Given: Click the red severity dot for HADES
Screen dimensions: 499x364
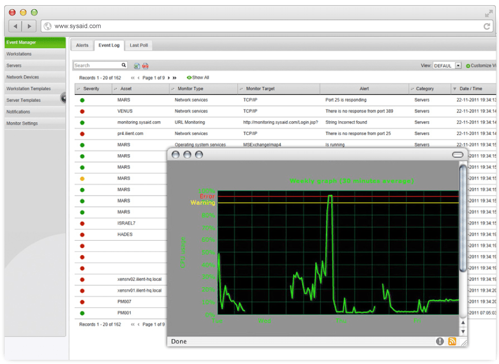Looking at the screenshot, I should coord(82,235).
